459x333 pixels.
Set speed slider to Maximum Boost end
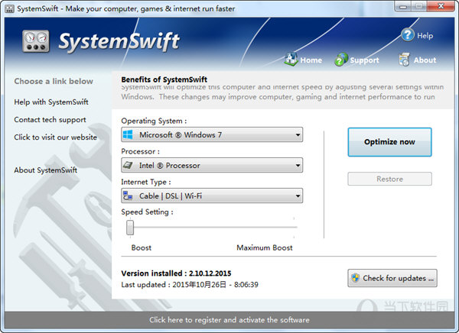[294, 227]
